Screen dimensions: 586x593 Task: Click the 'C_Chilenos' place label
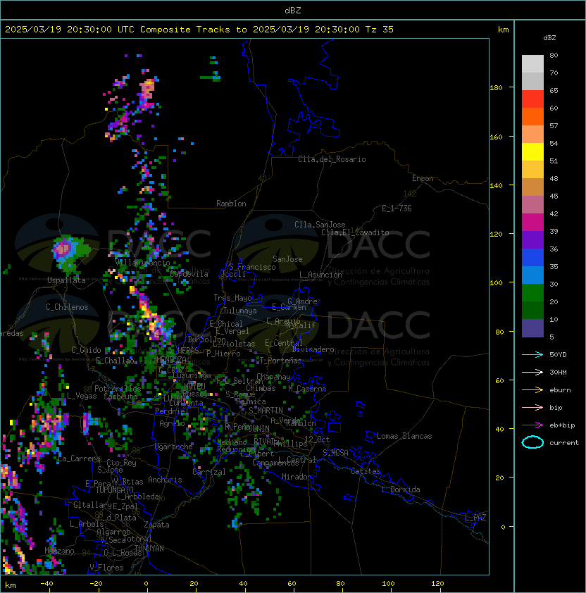click(67, 307)
